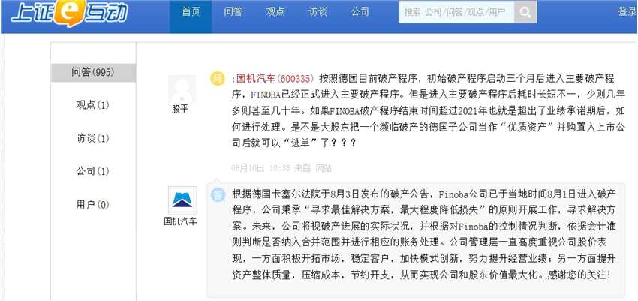Select the 公司 top menu item

[360, 12]
